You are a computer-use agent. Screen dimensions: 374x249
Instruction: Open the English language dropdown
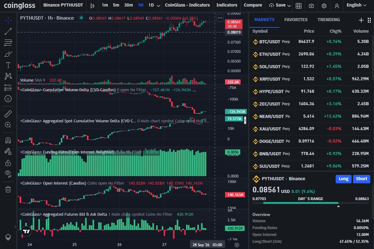357,5
